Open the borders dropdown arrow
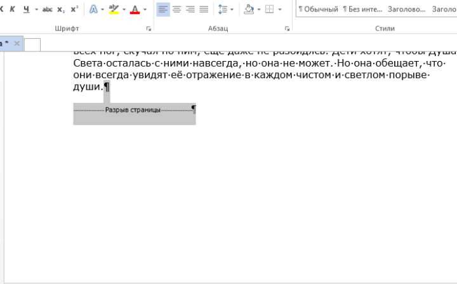Image resolution: width=457 pixels, height=284 pixels. click(x=280, y=10)
